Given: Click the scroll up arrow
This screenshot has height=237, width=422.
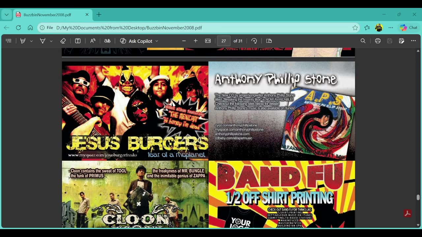Looking at the screenshot, I should (x=418, y=51).
